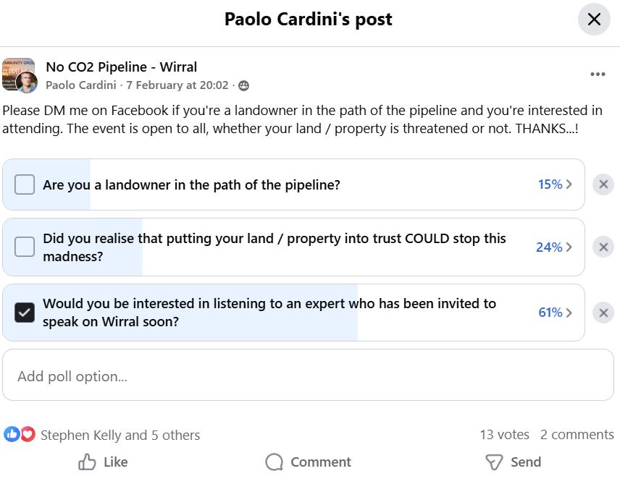Image resolution: width=620 pixels, height=484 pixels.
Task: Click the Add poll option field
Action: 308,375
